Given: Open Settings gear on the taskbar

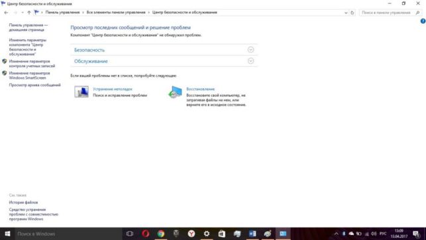Looking at the screenshot, I should click(x=207, y=234).
